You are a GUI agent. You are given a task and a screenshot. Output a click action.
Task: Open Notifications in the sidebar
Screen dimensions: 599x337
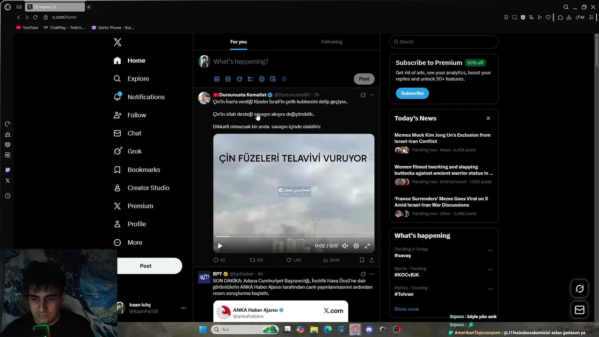tap(139, 97)
